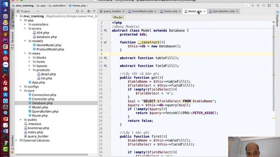Open Search Everywhere magnifier icon
Image resolution: width=280 pixels, height=157 pixels.
tap(277, 6)
